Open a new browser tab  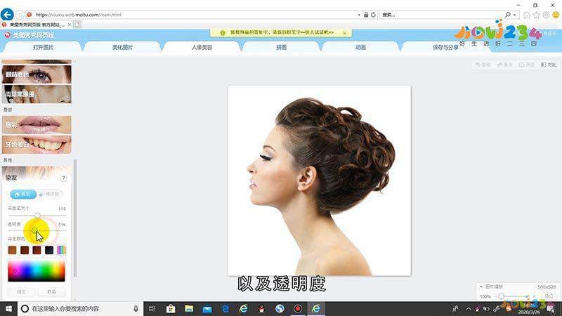click(x=77, y=25)
